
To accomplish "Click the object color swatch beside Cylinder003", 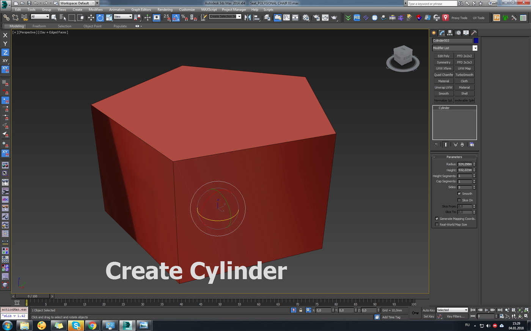I will click(x=476, y=40).
